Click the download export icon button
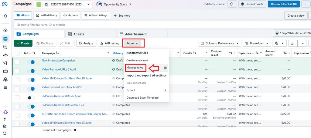 pyautogui.click(x=292, y=43)
